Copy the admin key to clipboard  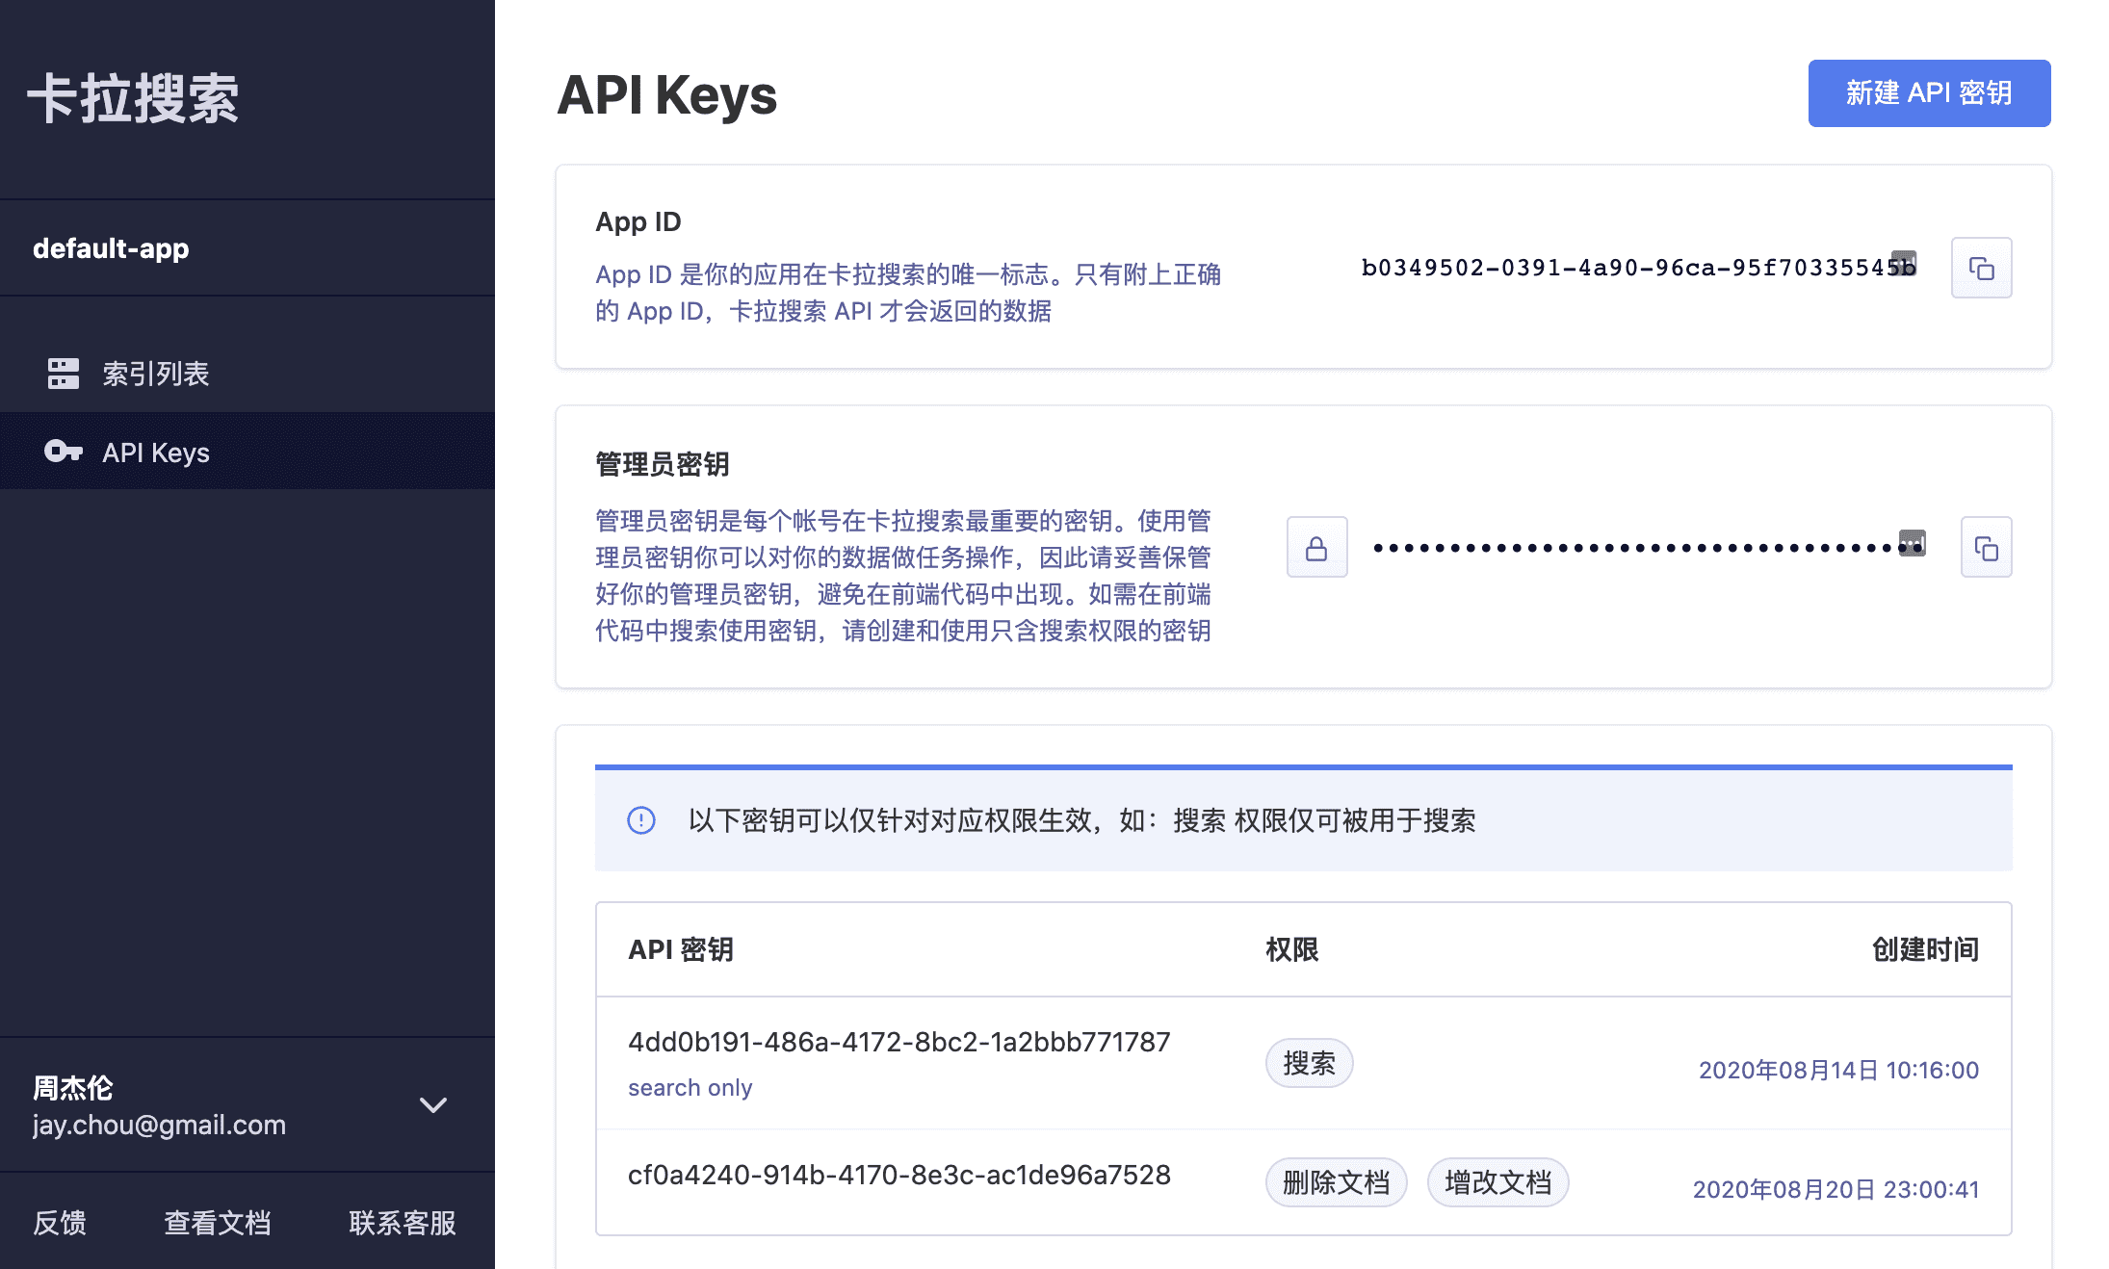coord(1986,548)
